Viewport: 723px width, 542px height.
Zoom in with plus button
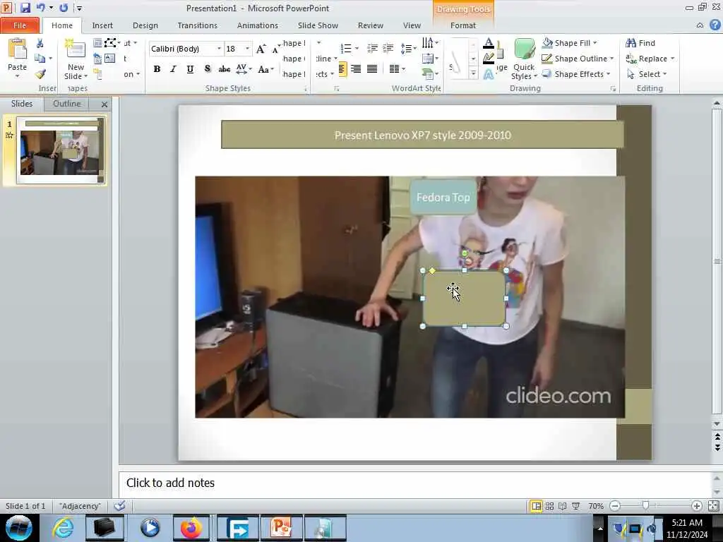[697, 506]
